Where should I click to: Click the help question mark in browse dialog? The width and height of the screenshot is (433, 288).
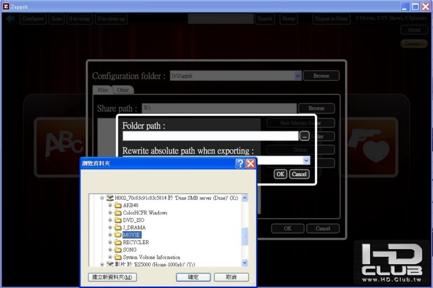click(x=240, y=163)
